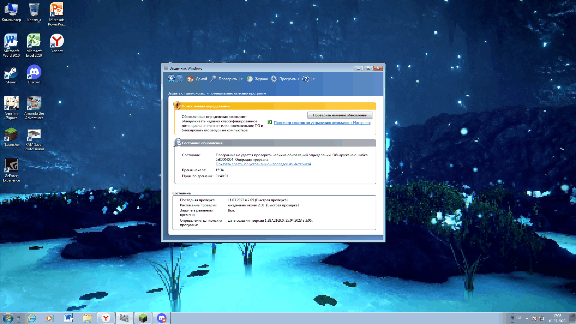Start a scan with Проверить
This screenshot has width=576, height=324.
[x=223, y=79]
